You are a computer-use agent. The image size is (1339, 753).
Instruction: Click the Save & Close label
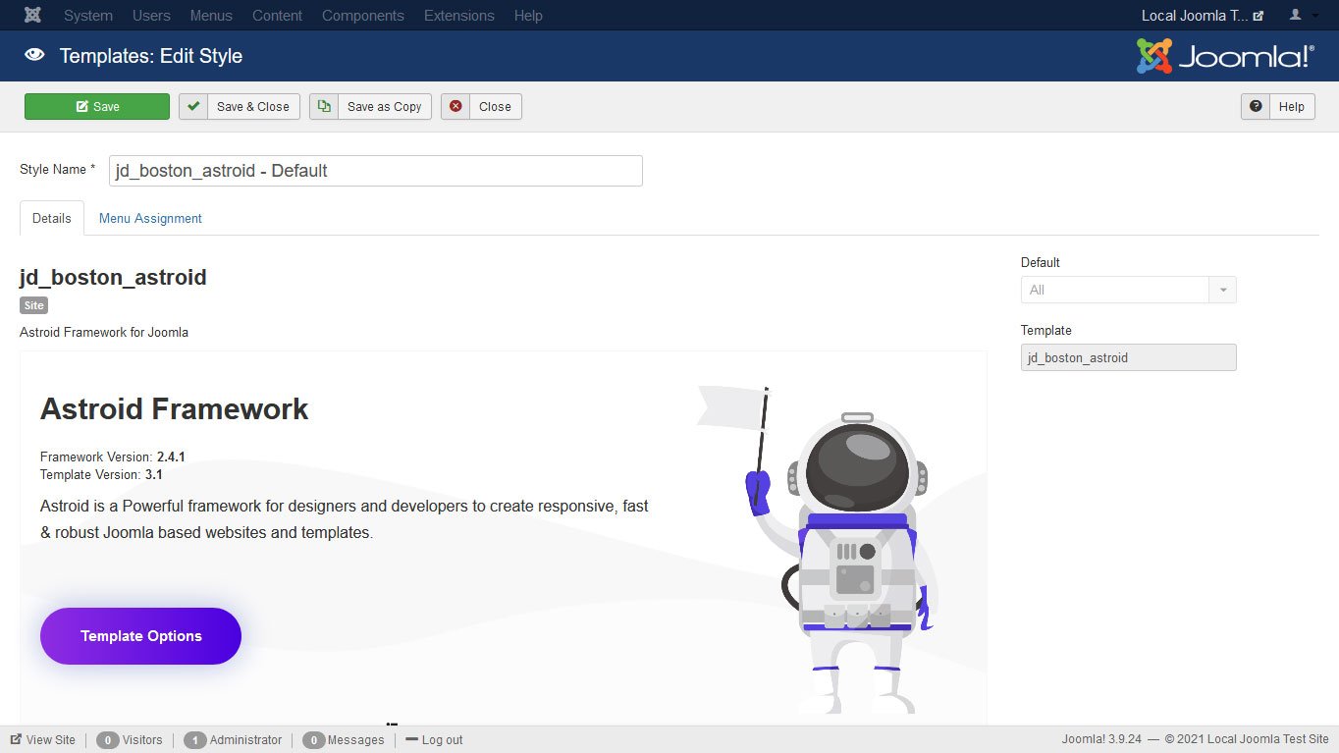click(x=253, y=107)
